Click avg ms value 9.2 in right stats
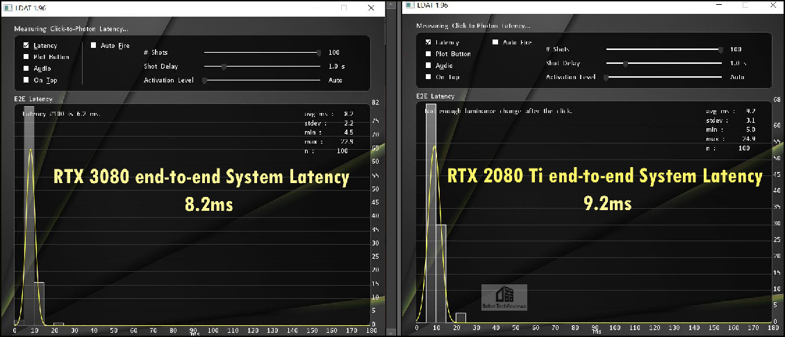The width and height of the screenshot is (785, 337). point(752,111)
